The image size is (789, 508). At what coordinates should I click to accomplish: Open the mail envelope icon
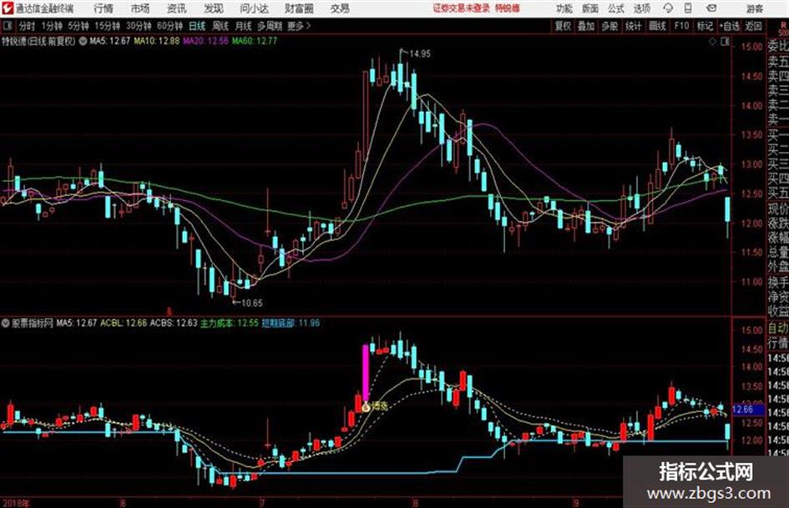click(x=711, y=8)
